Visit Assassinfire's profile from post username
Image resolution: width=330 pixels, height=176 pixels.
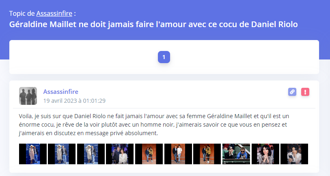click(x=61, y=92)
